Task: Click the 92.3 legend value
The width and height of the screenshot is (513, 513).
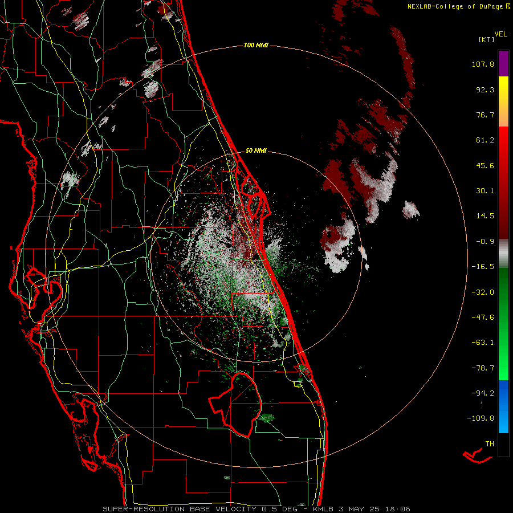Action: [x=485, y=89]
